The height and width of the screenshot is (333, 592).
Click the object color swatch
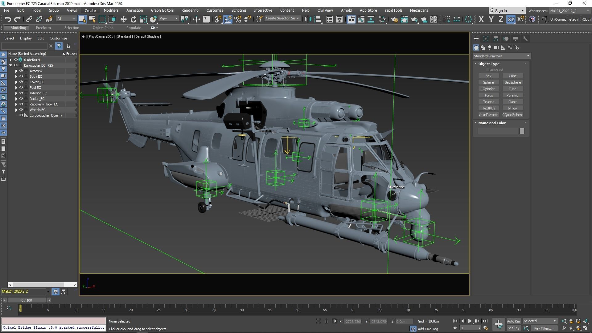tap(522, 131)
